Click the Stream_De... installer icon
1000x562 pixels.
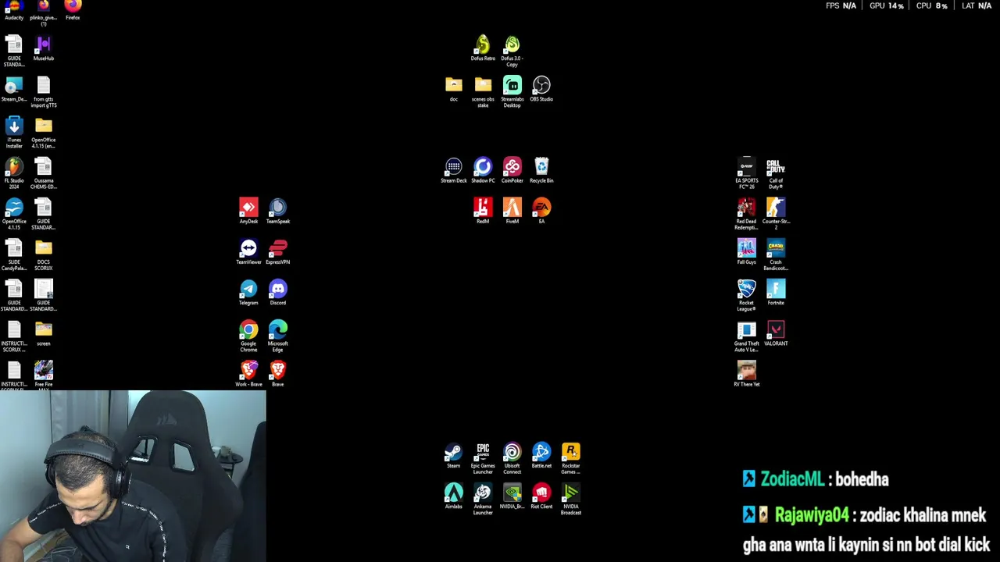(14, 89)
